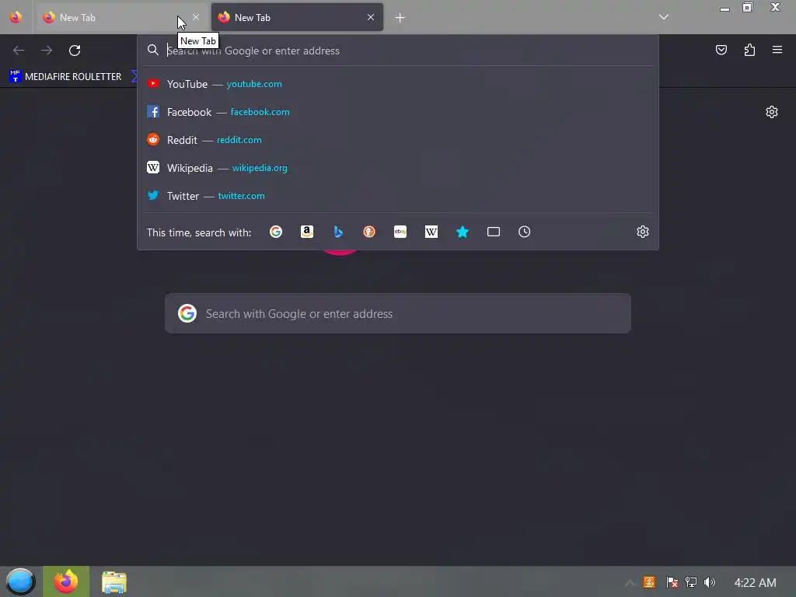This screenshot has height=597, width=796.
Task: Open a new tab with plus
Action: [400, 18]
